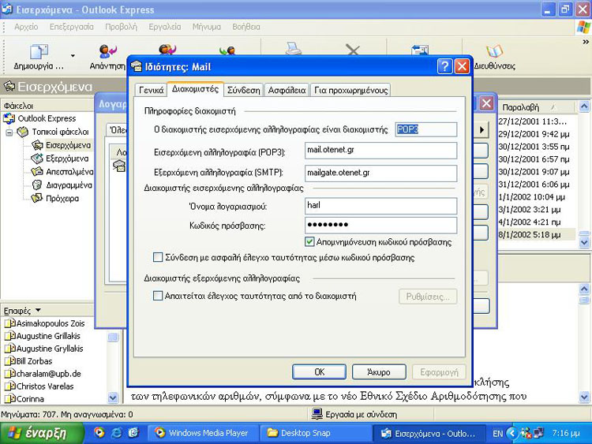This screenshot has width=592, height=444.
Task: Open the Διαγραμμένα folder
Action: coord(69,185)
